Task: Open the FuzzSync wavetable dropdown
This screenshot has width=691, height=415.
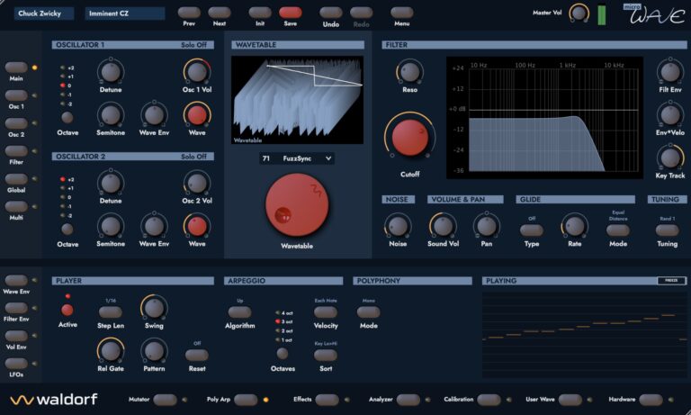Action: click(x=297, y=158)
